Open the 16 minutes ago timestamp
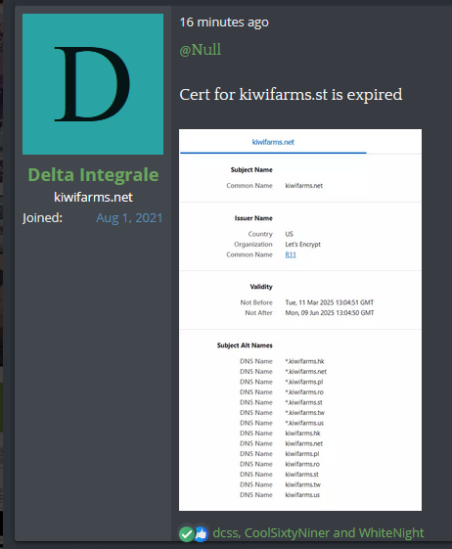Viewport: 452px width, 549px height. (224, 23)
